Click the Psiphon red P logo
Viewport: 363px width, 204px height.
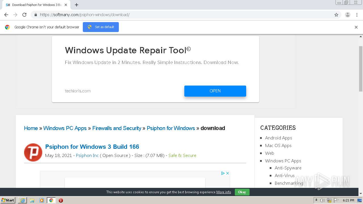click(33, 152)
